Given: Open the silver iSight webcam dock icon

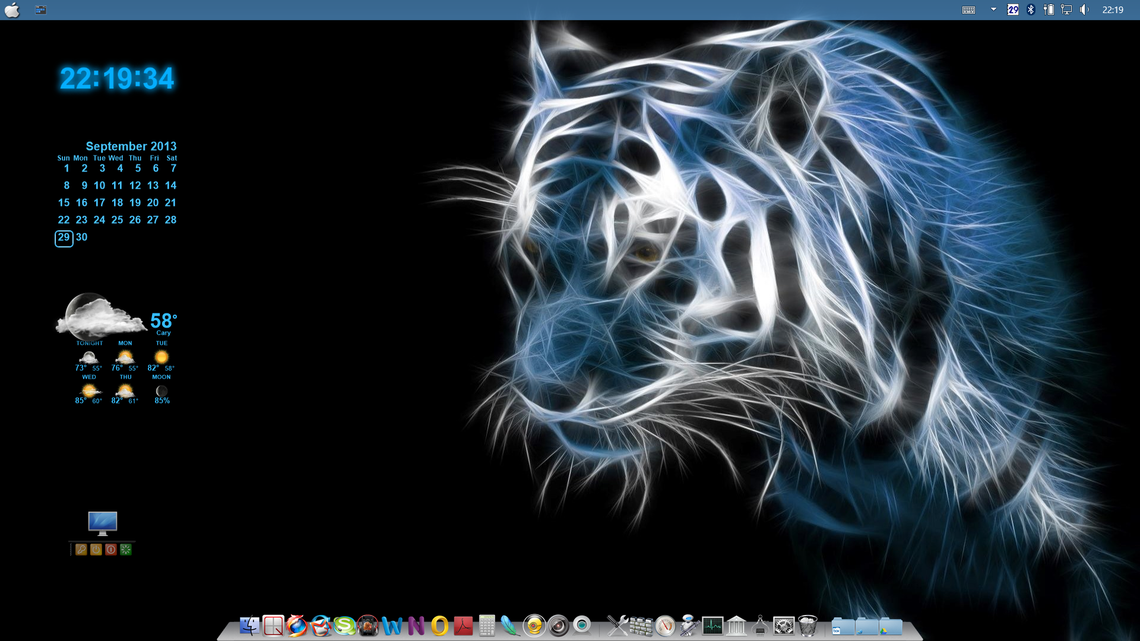Looking at the screenshot, I should (x=582, y=626).
